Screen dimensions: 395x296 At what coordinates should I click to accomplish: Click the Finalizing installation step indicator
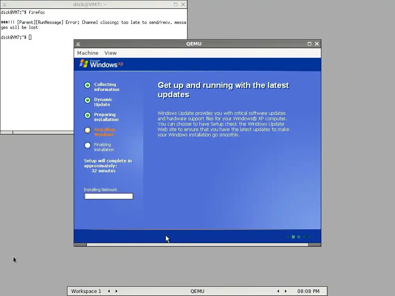click(x=88, y=145)
